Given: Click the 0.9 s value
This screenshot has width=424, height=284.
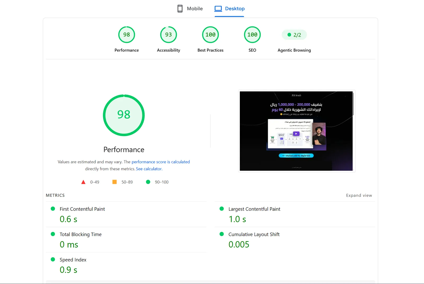Looking at the screenshot, I should click(68, 270).
